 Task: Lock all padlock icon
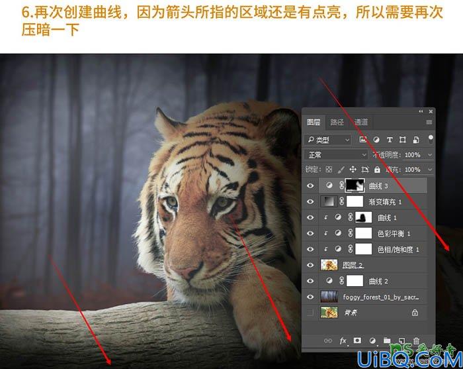tap(377, 170)
